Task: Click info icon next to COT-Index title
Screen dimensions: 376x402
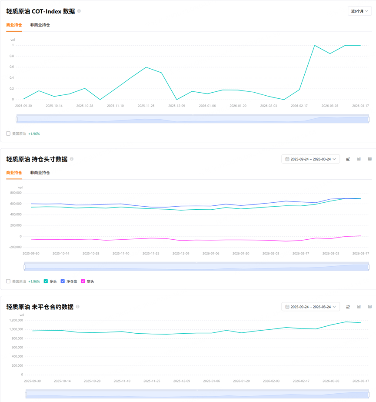Action: [x=79, y=11]
